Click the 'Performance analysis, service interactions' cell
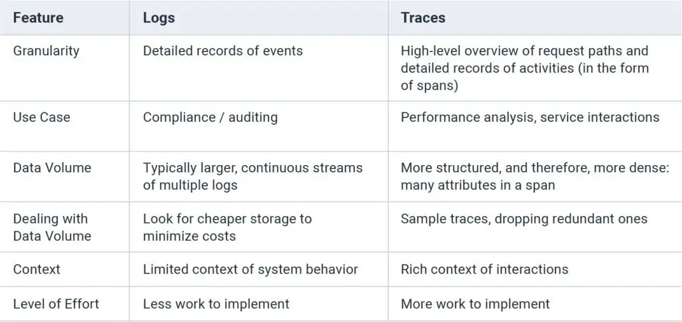 tap(529, 118)
